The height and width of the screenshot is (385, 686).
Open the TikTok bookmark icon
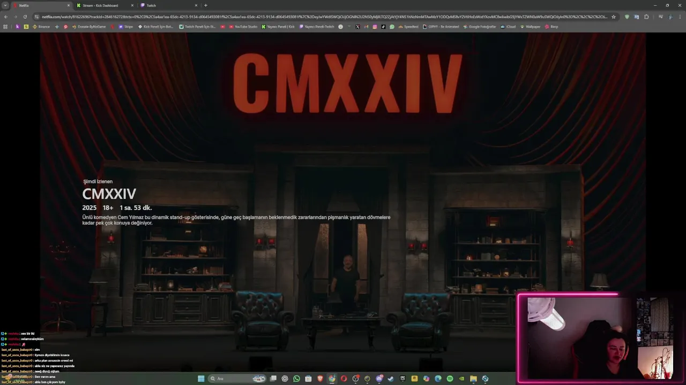pos(383,26)
